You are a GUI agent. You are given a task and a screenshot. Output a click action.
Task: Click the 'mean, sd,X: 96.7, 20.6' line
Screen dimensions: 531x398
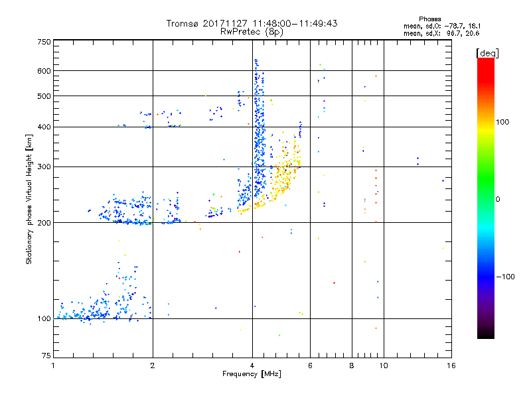click(441, 33)
